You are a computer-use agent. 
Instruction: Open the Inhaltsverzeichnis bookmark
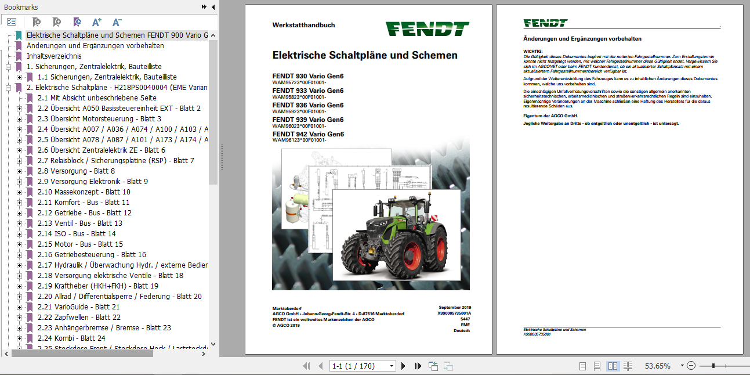tap(54, 56)
